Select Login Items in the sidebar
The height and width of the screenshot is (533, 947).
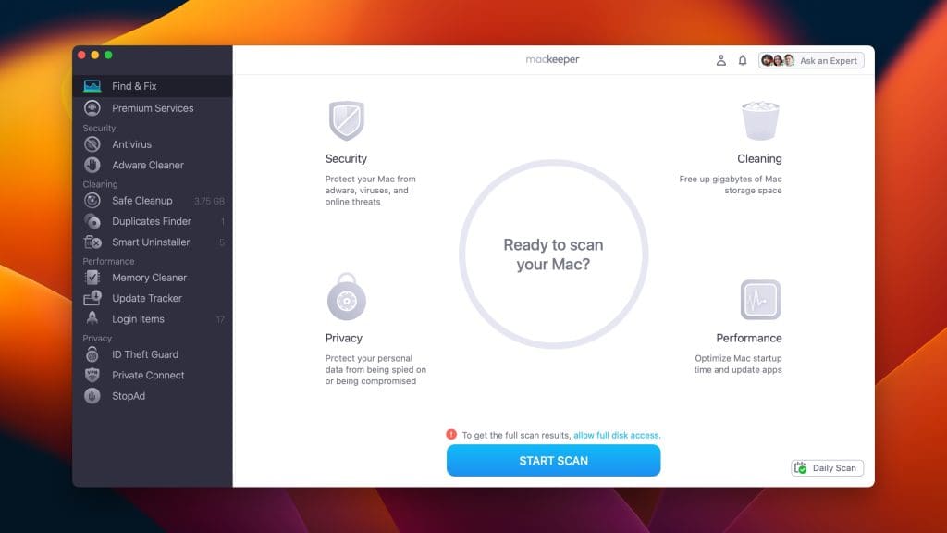153,318
